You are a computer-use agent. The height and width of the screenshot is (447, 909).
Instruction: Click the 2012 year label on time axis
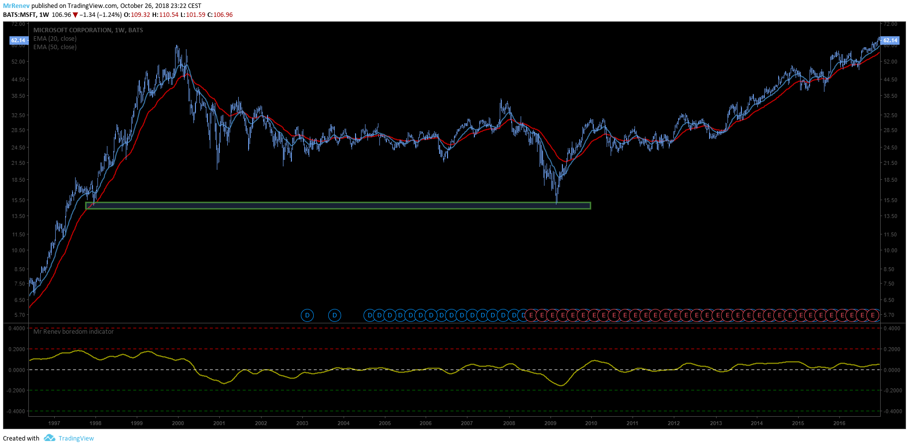click(x=674, y=423)
